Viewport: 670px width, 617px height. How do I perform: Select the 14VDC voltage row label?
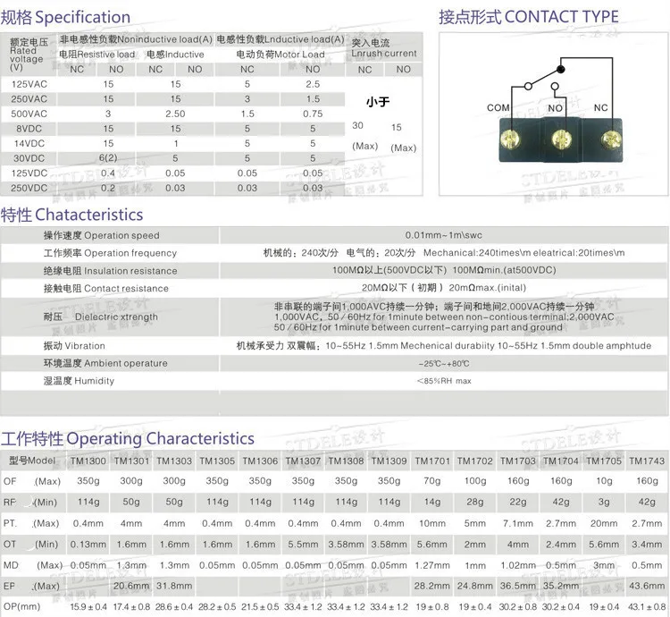tap(29, 144)
